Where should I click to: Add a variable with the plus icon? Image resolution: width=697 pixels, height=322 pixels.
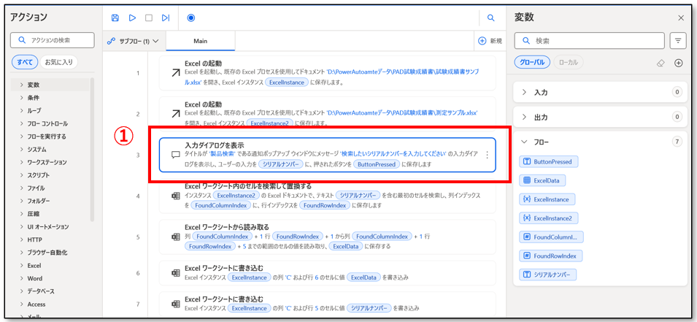(x=679, y=63)
